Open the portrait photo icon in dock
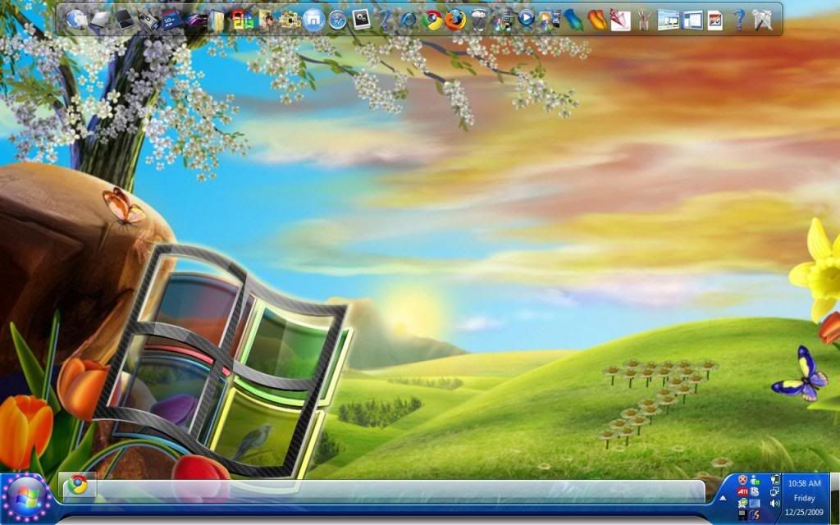The width and height of the screenshot is (840, 525). coord(266,20)
